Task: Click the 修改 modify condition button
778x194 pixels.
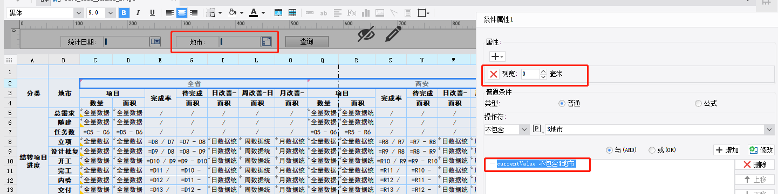Action: click(761, 150)
